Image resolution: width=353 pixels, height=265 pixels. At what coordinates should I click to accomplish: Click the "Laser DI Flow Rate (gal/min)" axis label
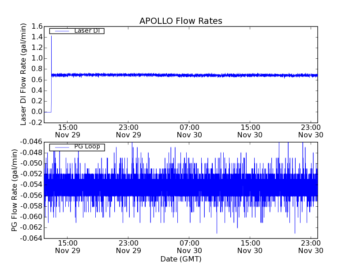pos(24,74)
